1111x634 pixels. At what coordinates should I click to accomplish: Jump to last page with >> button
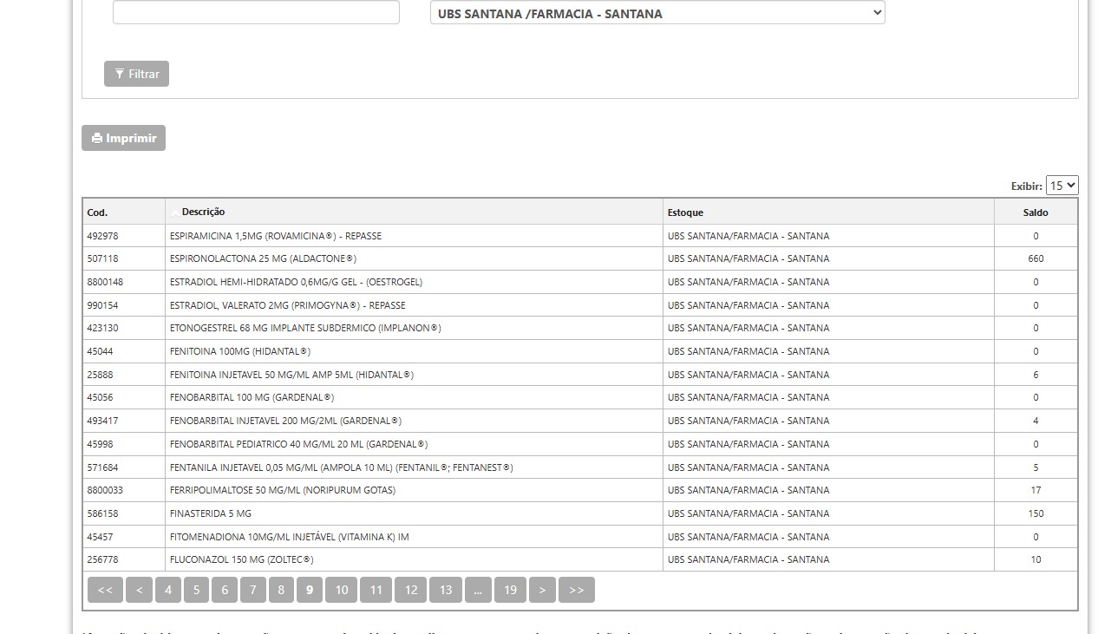(576, 590)
